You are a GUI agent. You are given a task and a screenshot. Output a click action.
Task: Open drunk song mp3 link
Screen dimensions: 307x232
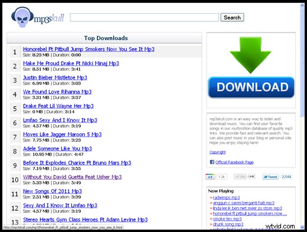pyautogui.click(x=228, y=224)
